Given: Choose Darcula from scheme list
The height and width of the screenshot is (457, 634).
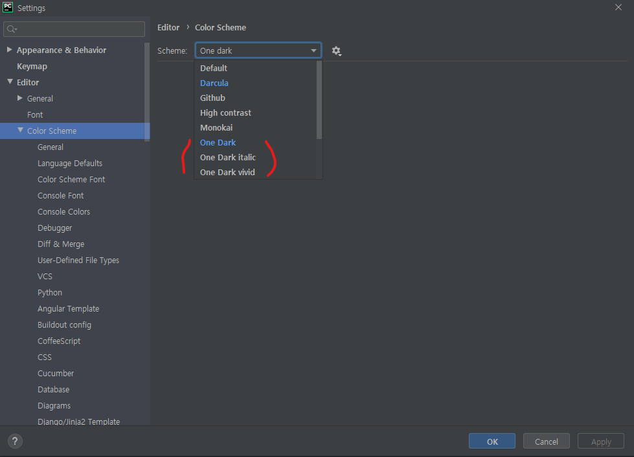Looking at the screenshot, I should point(256,83).
